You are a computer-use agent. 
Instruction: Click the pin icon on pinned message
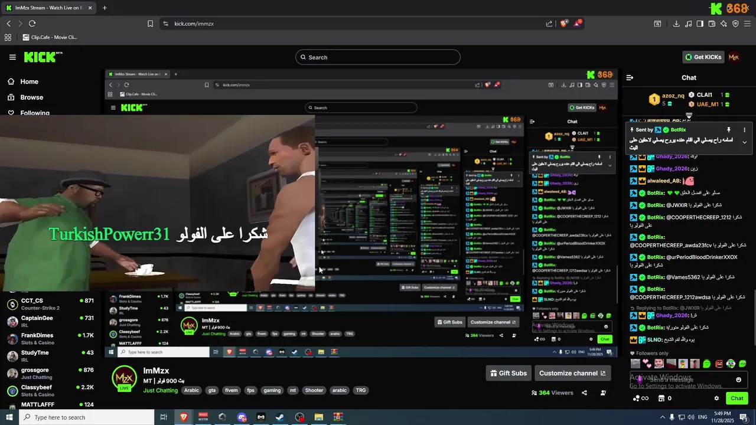pos(728,130)
